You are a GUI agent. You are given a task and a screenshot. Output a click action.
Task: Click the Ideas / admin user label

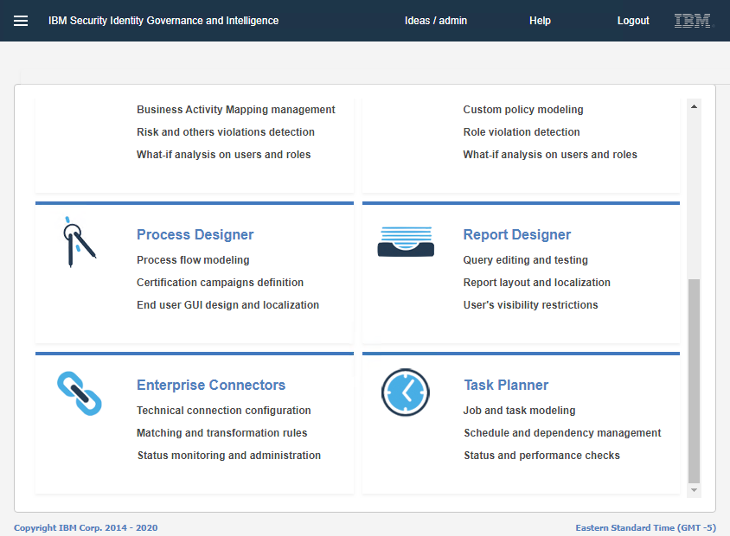[x=436, y=21]
